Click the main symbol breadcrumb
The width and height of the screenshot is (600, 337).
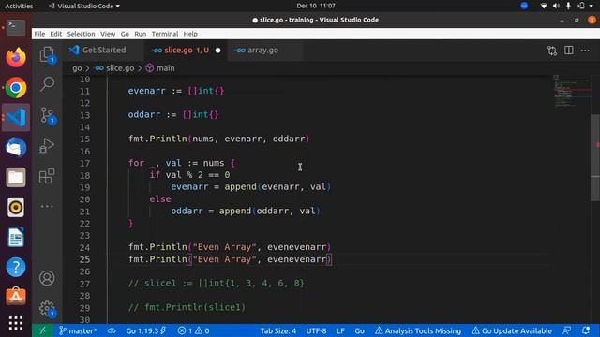(160, 68)
